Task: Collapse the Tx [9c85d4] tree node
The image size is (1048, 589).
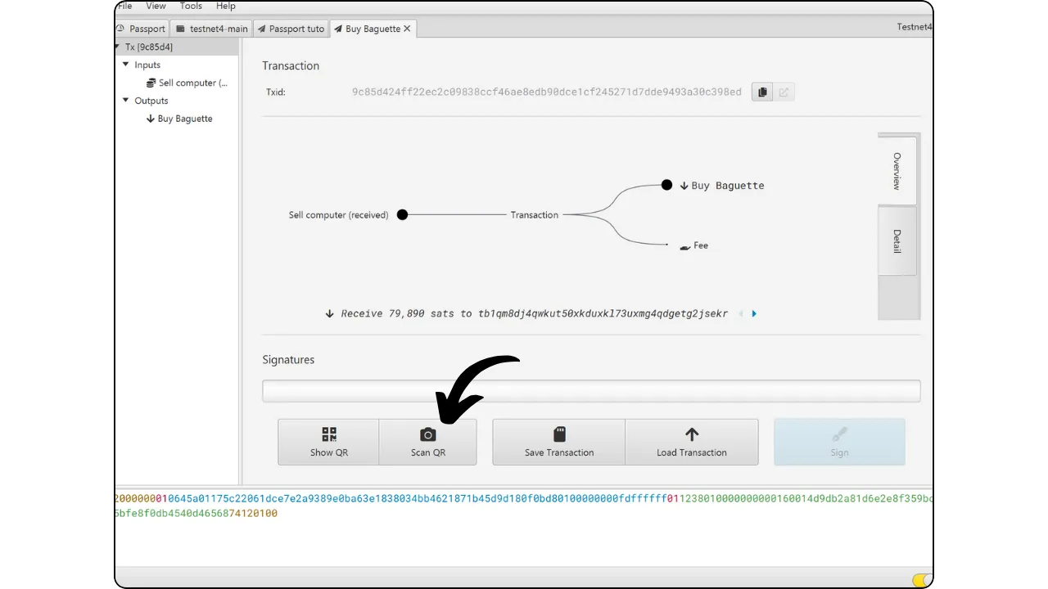Action: 119,47
